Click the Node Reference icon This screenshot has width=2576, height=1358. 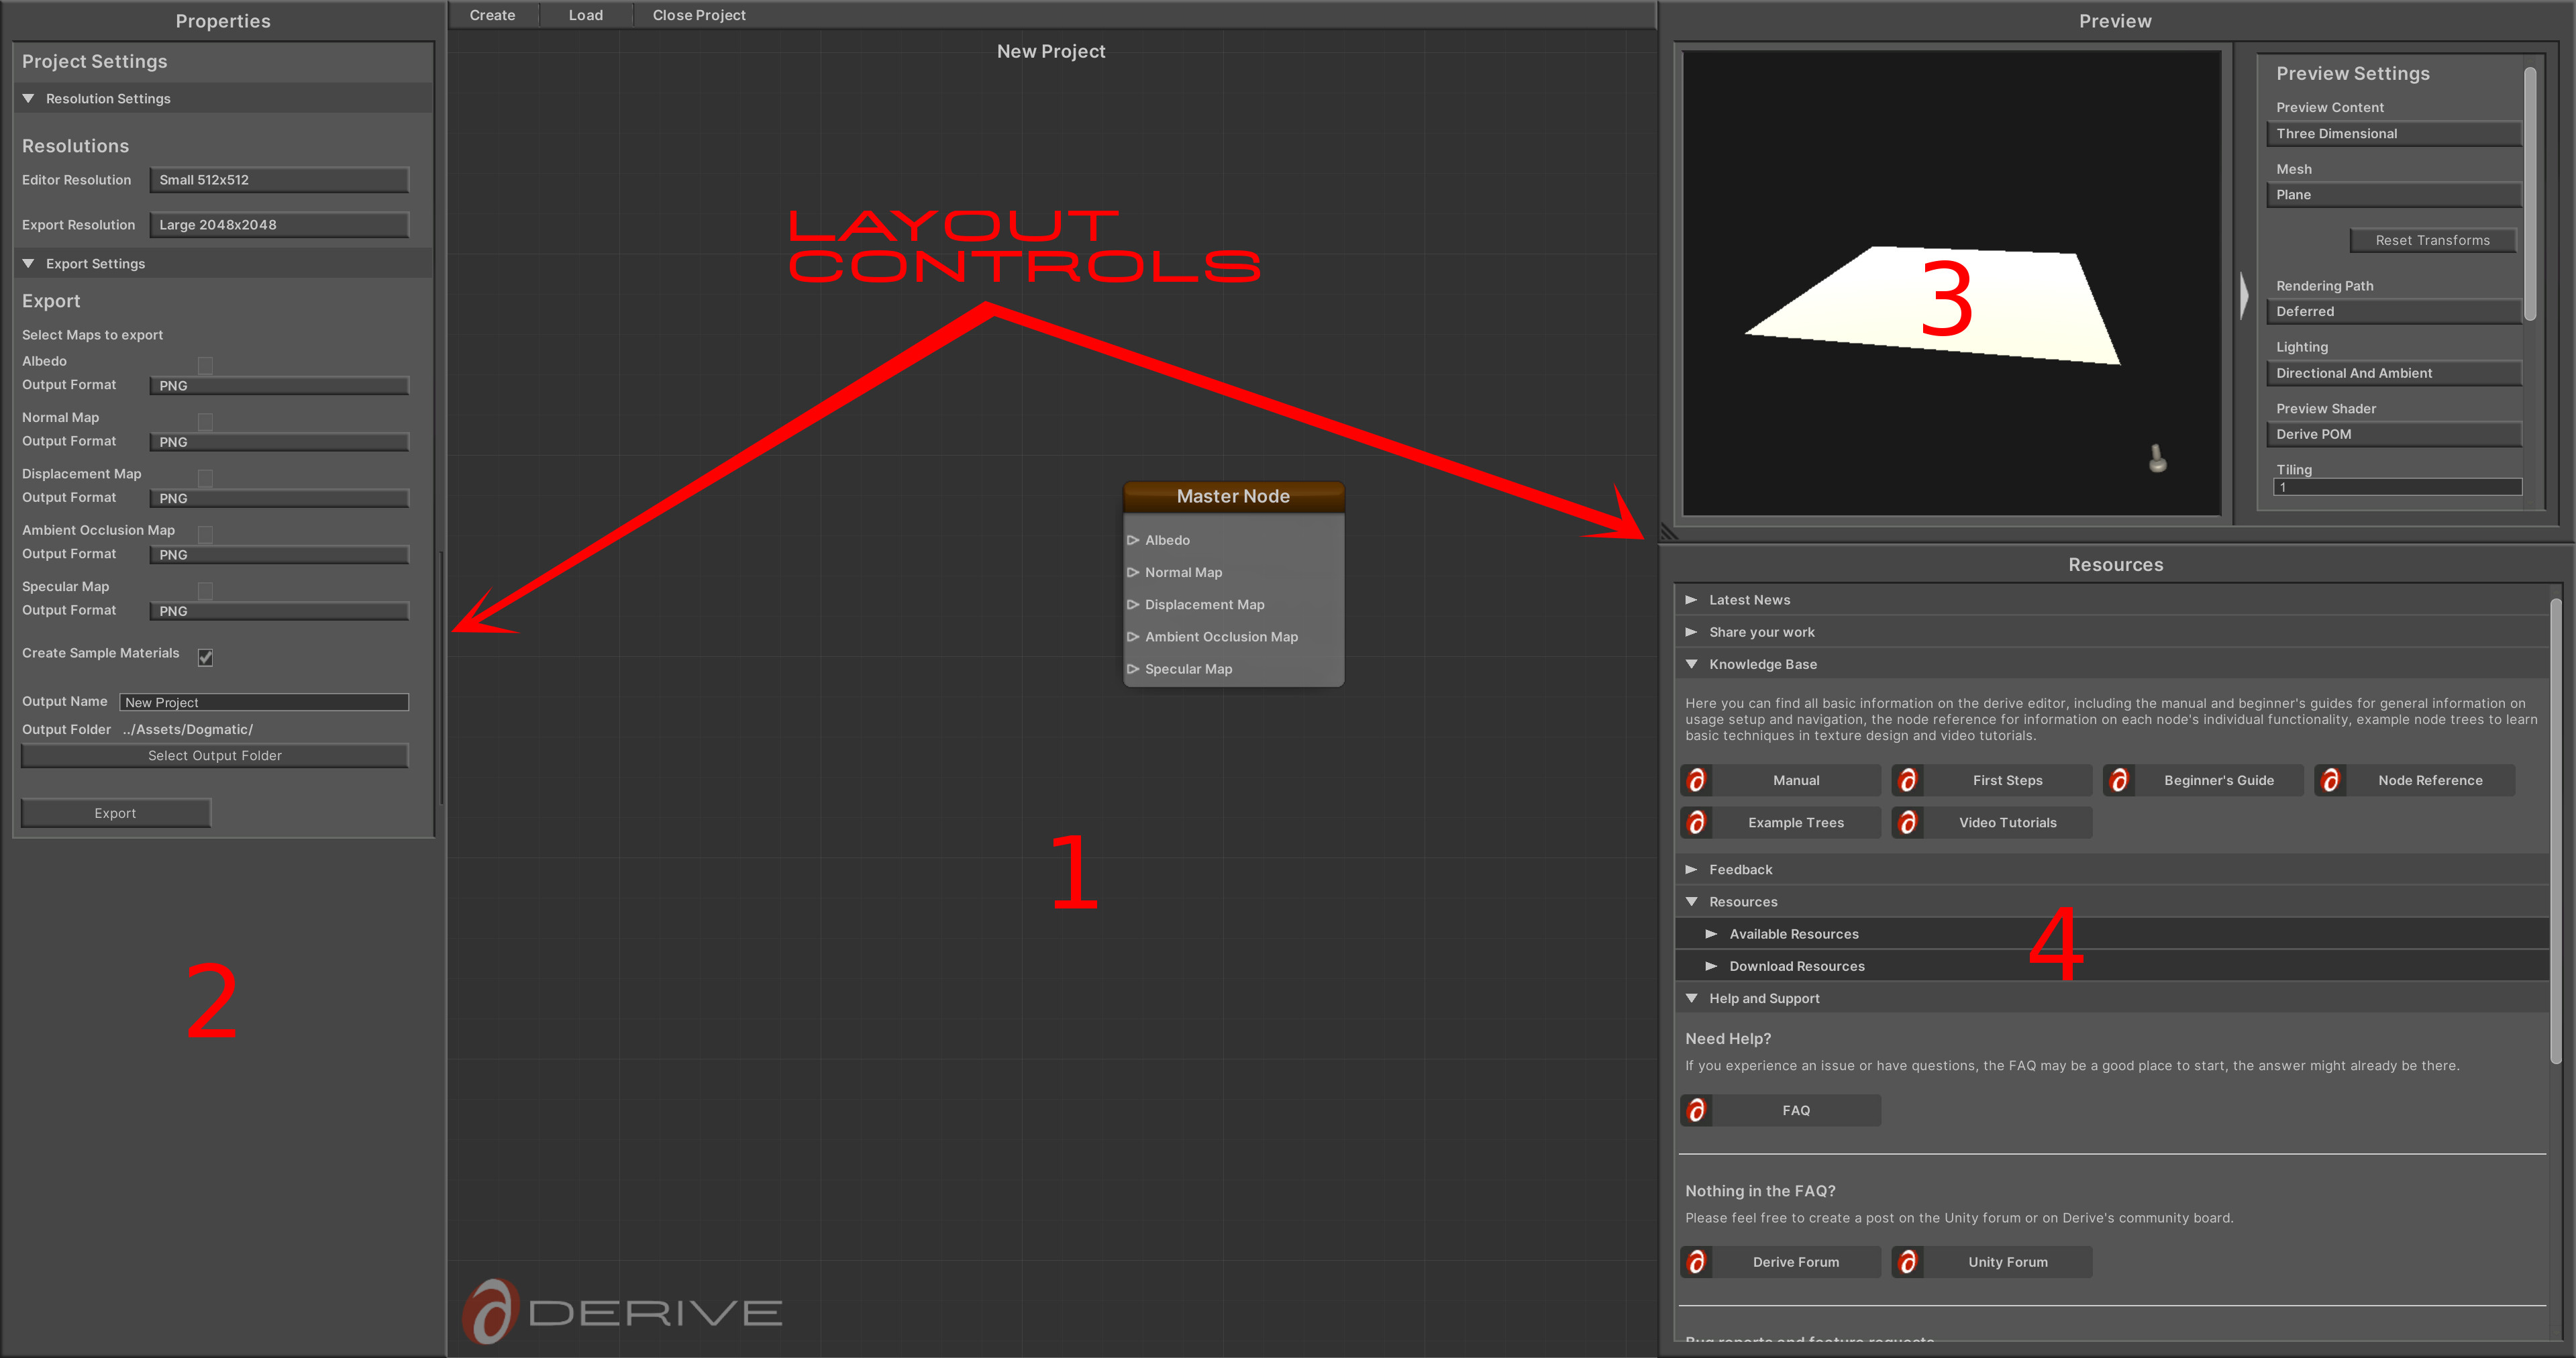[2330, 780]
